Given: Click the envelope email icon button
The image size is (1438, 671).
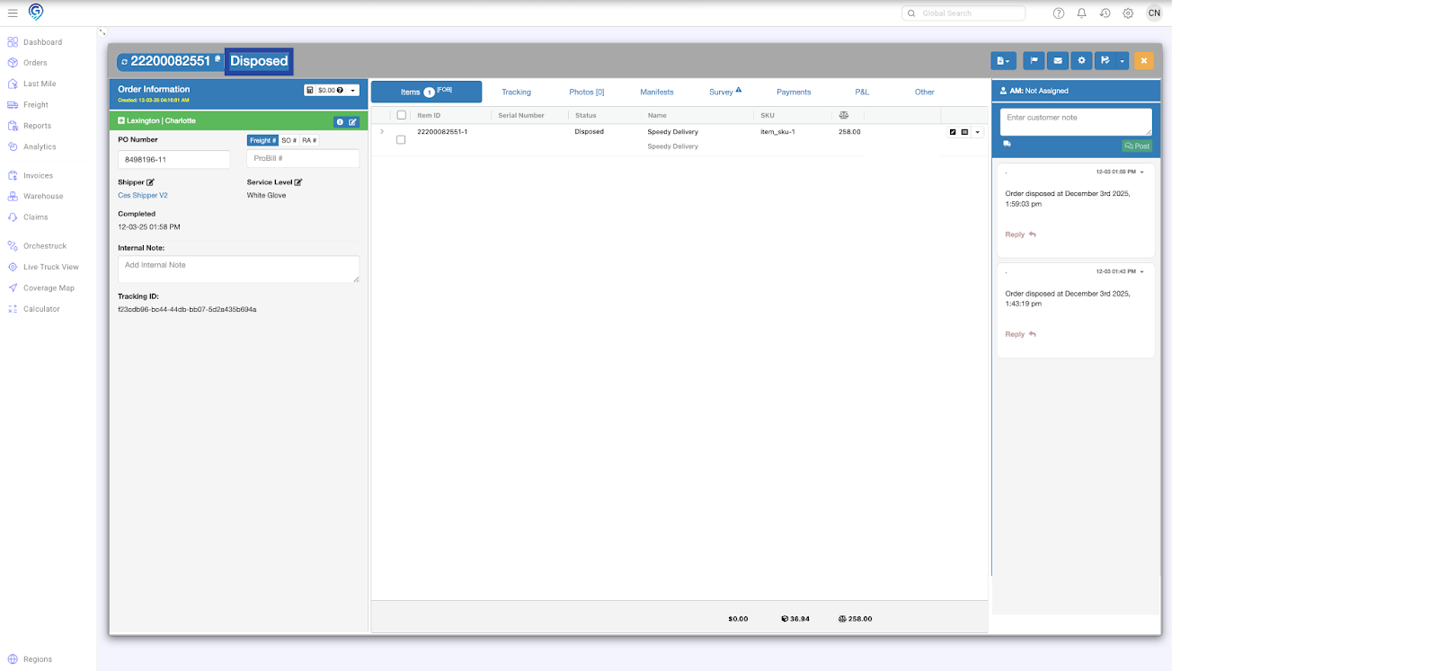Looking at the screenshot, I should pos(1058,60).
